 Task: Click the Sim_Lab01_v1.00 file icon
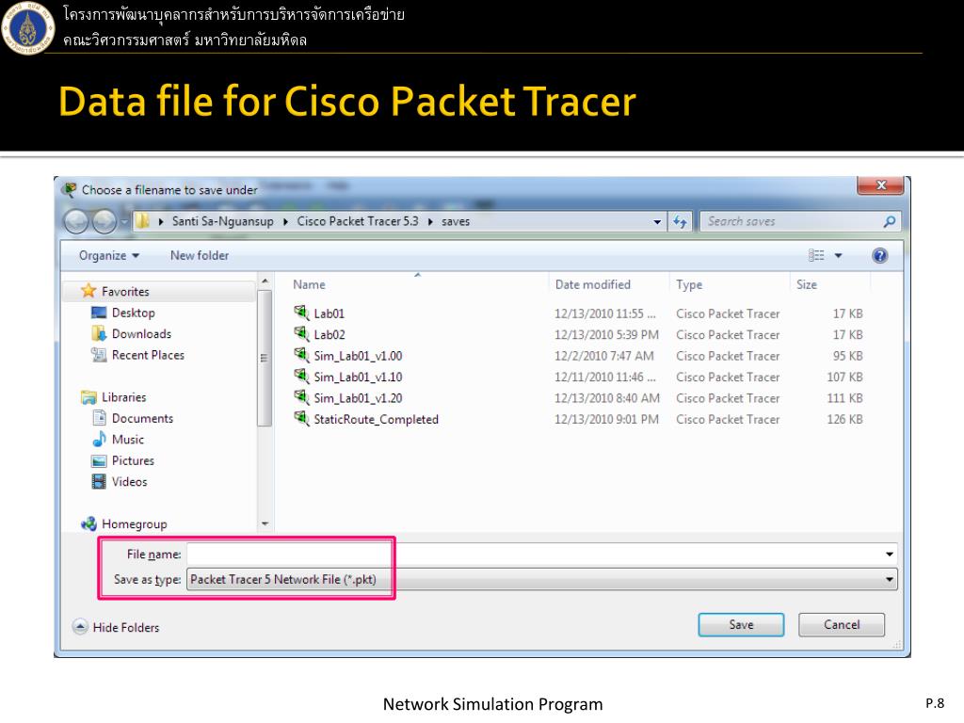click(x=301, y=355)
